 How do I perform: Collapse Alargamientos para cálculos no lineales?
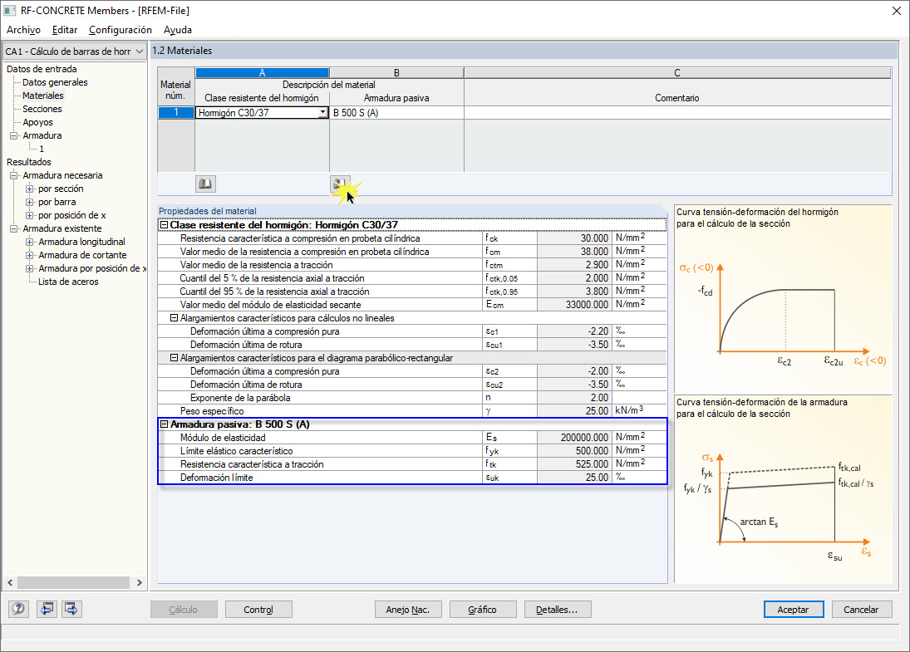click(x=174, y=318)
